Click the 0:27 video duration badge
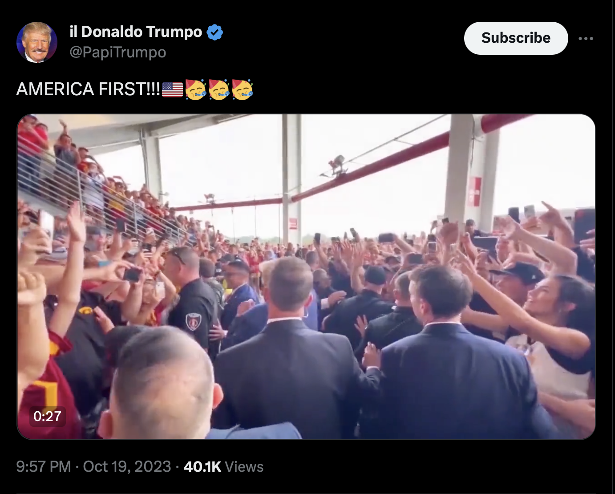 pyautogui.click(x=47, y=416)
